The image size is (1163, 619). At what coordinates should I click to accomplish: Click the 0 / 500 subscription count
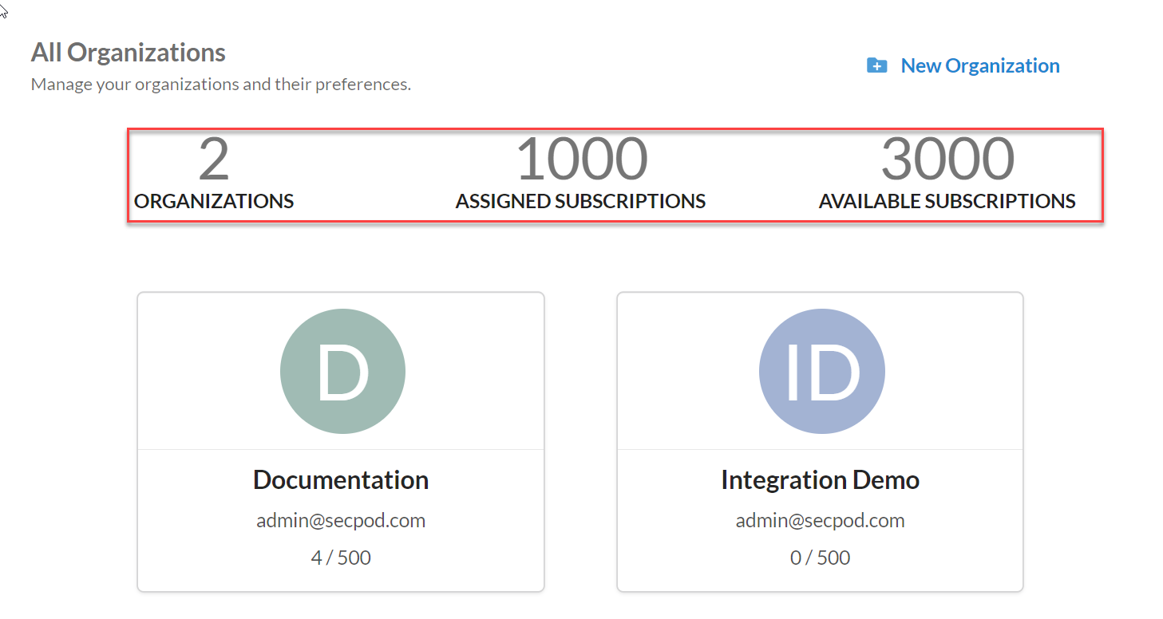(820, 557)
